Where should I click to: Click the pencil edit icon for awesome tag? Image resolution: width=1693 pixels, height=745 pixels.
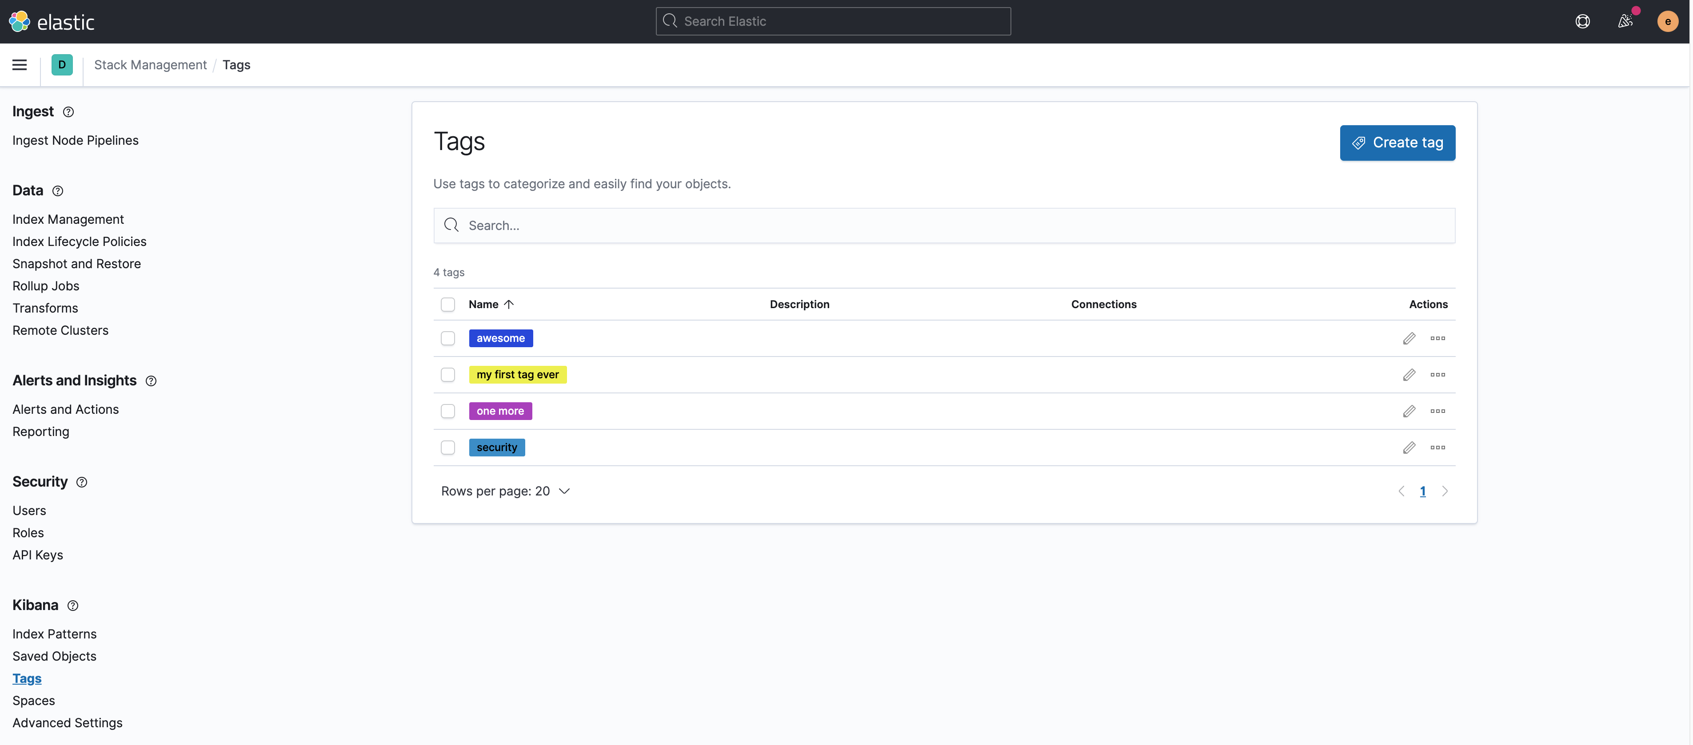click(1409, 339)
